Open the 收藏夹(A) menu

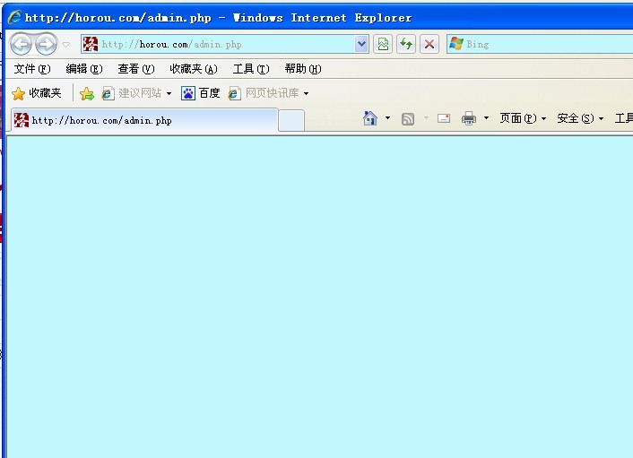[x=194, y=69]
